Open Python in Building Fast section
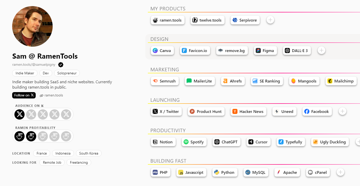The image size is (360, 186). pyautogui.click(x=225, y=172)
